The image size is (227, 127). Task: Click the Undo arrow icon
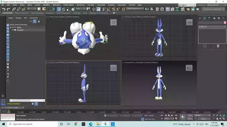point(4,9)
